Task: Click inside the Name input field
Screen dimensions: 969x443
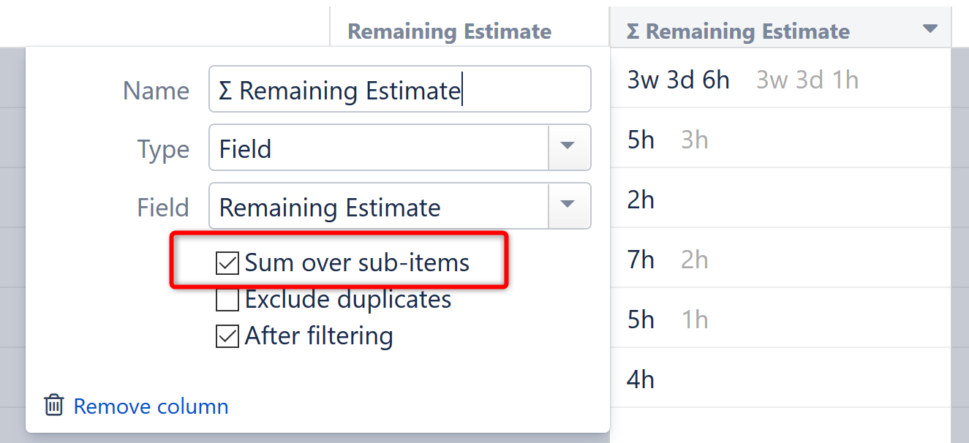Action: click(400, 89)
